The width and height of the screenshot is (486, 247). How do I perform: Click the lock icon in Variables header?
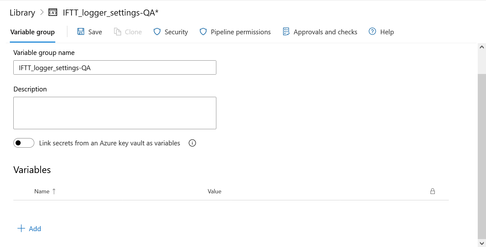(432, 191)
